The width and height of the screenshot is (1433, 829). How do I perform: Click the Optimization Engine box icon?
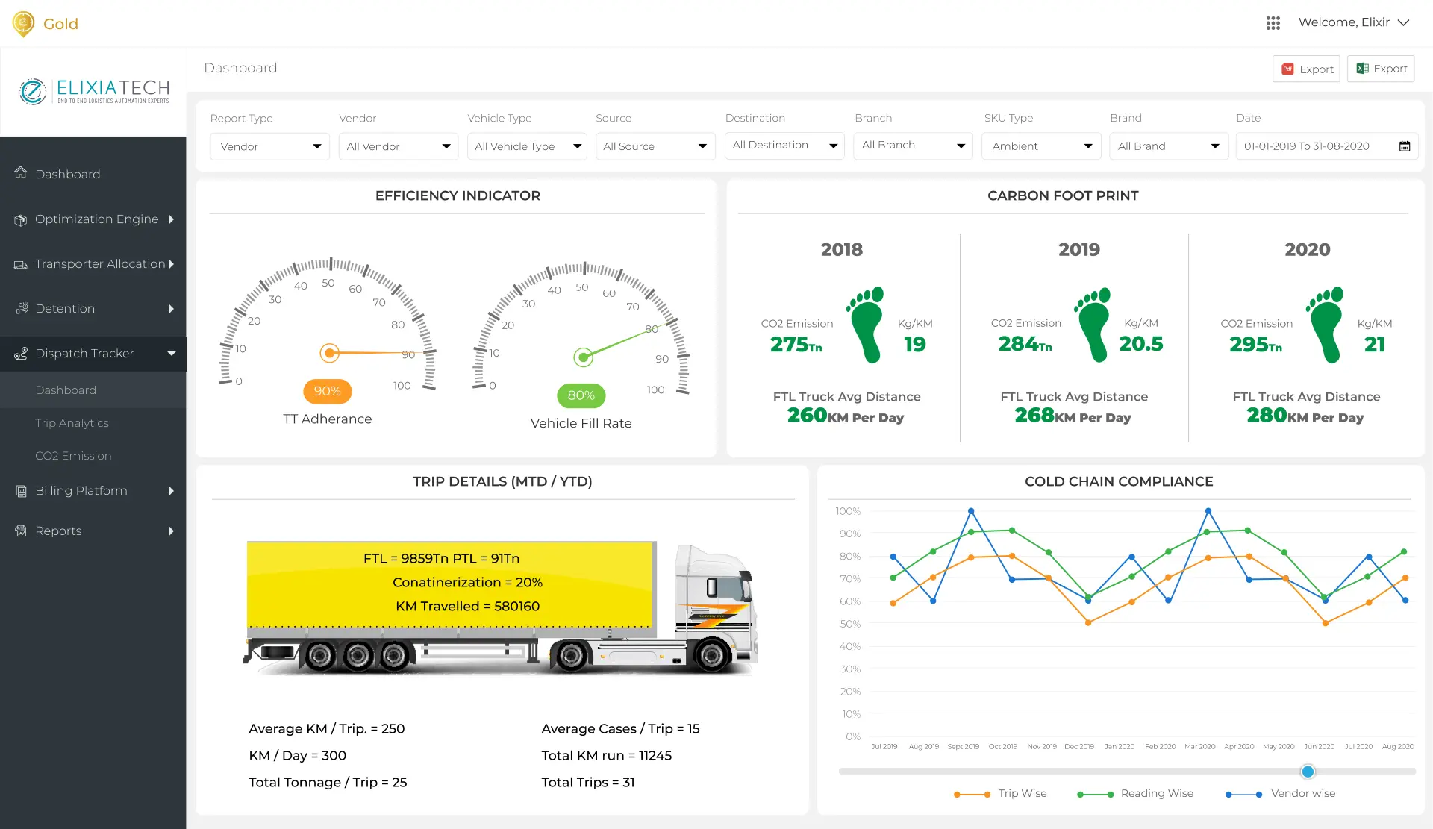click(x=21, y=219)
